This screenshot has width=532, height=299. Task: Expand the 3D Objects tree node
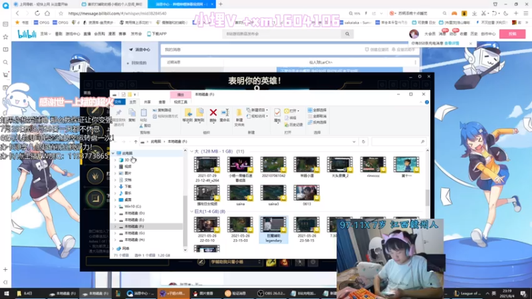click(115, 160)
